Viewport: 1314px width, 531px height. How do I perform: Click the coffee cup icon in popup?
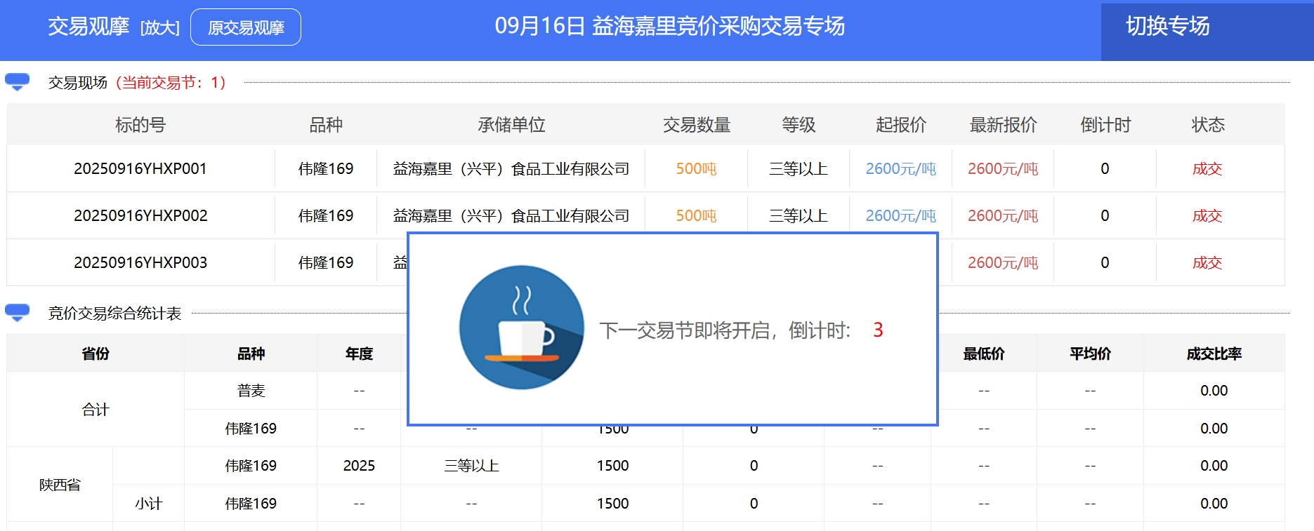pyautogui.click(x=522, y=328)
